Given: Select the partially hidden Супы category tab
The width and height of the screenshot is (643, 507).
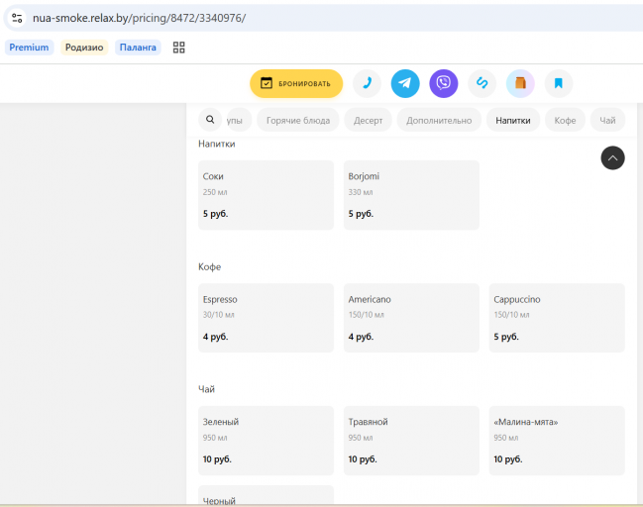Looking at the screenshot, I should click(238, 121).
